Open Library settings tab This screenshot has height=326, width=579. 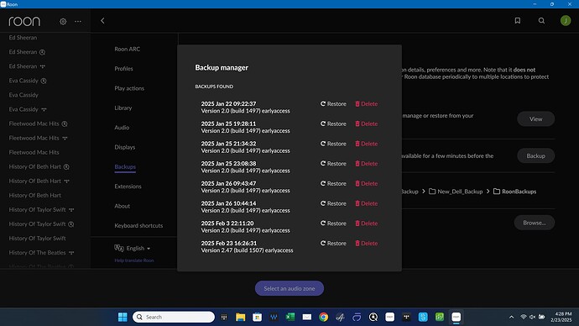[x=123, y=108]
